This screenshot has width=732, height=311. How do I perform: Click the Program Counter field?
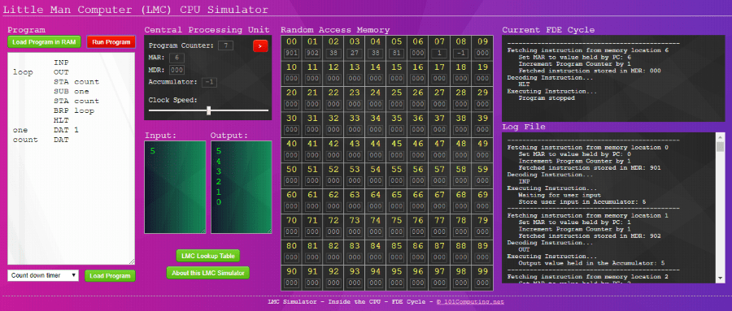pos(225,45)
